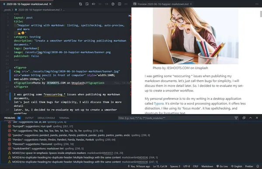Screen dimensions: 262x169
Task: Switch to the DEBUG CONSOLE tab
Action: tap(46, 118)
